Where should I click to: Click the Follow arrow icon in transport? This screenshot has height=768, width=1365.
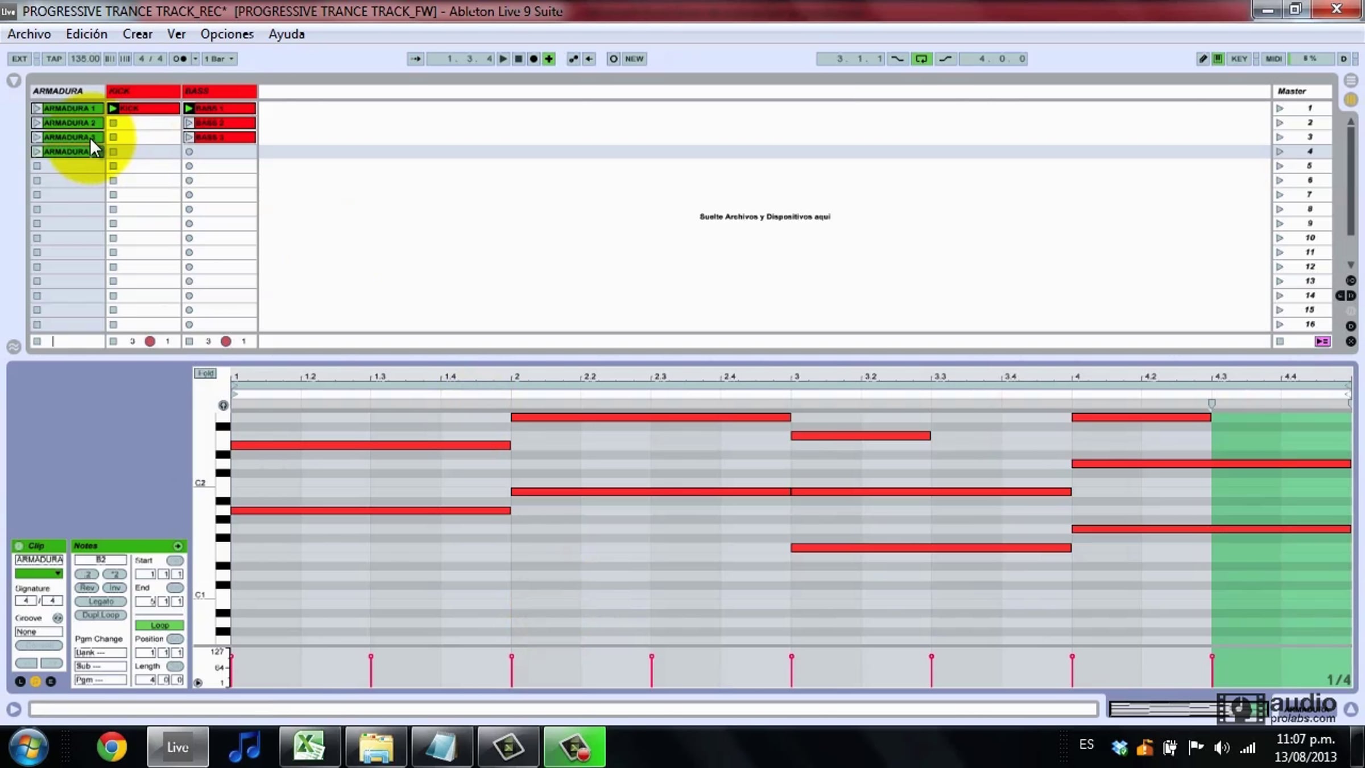(x=416, y=59)
